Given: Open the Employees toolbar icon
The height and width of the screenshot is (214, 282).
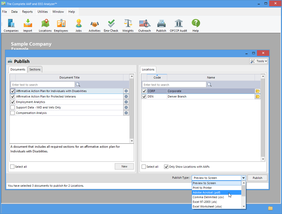Looking at the screenshot, I should [x=61, y=25].
